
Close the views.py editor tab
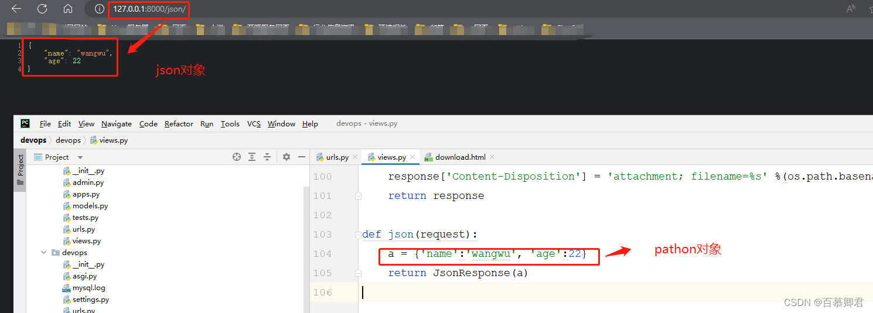pos(412,157)
